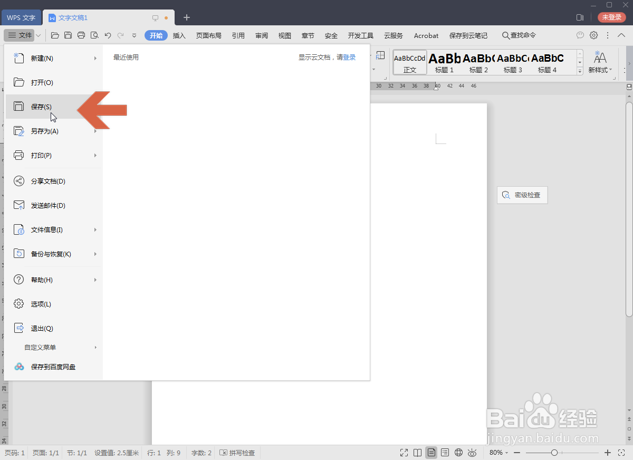Open the 安全 ribbon tab
The height and width of the screenshot is (460, 633).
[x=331, y=35]
